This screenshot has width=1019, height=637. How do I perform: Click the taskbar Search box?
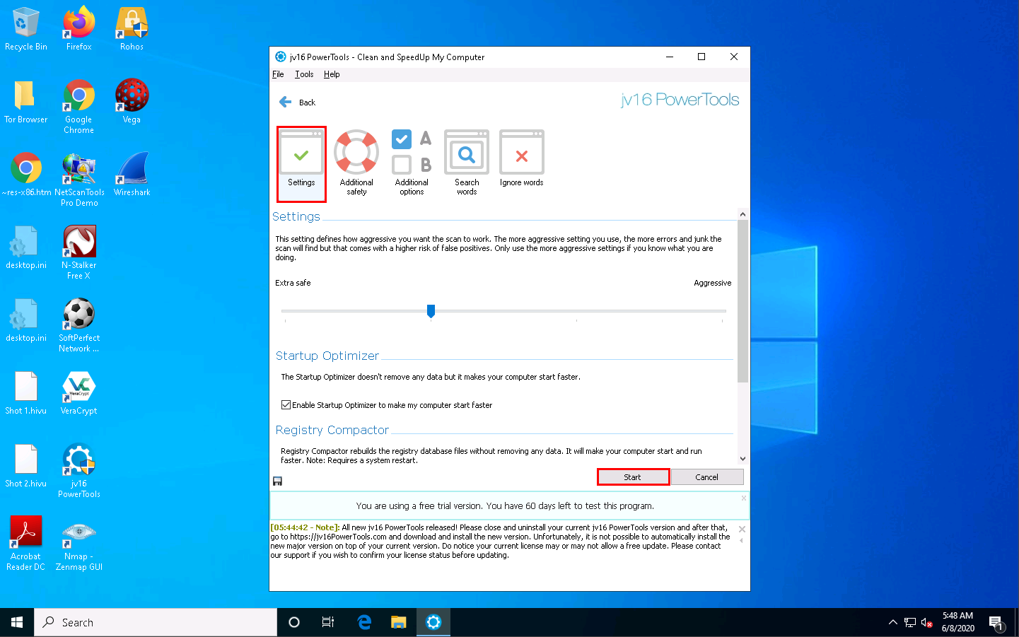tap(156, 622)
